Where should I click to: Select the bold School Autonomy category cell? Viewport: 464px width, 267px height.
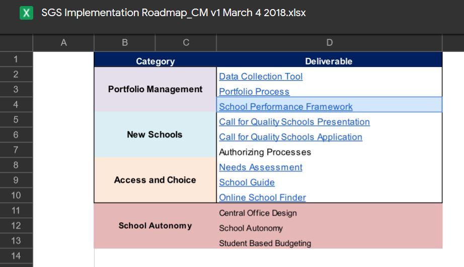tap(155, 226)
